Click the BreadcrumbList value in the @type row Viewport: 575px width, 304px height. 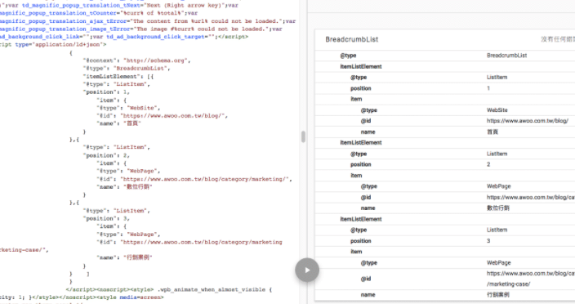point(506,56)
